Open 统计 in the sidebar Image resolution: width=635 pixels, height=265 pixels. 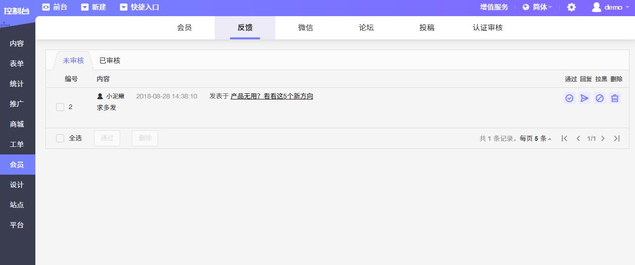pos(17,84)
